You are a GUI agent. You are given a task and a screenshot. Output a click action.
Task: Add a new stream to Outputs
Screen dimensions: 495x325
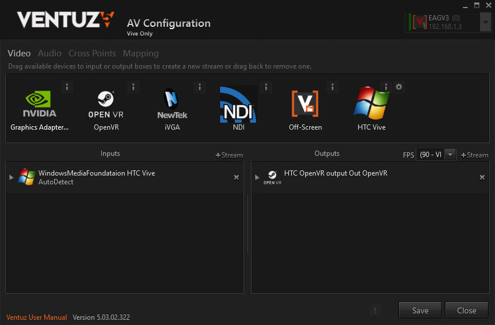coord(475,155)
